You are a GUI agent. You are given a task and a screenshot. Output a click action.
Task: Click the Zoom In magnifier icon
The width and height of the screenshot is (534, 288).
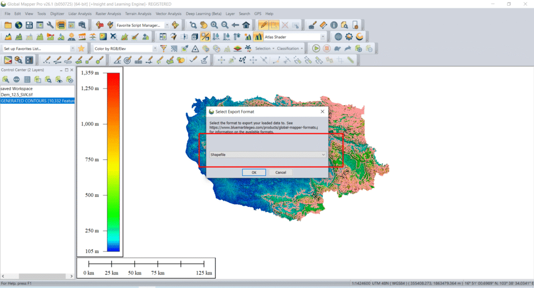(x=214, y=25)
